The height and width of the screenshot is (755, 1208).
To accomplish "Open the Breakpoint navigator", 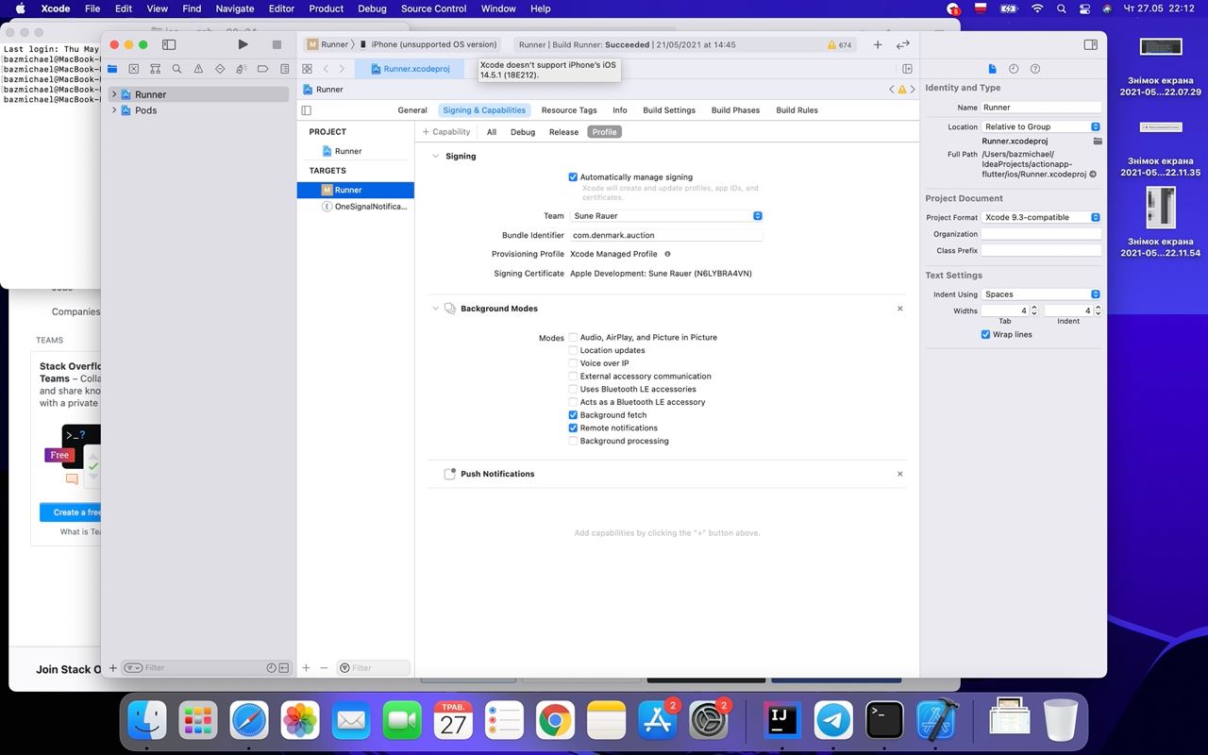I will pos(263,69).
